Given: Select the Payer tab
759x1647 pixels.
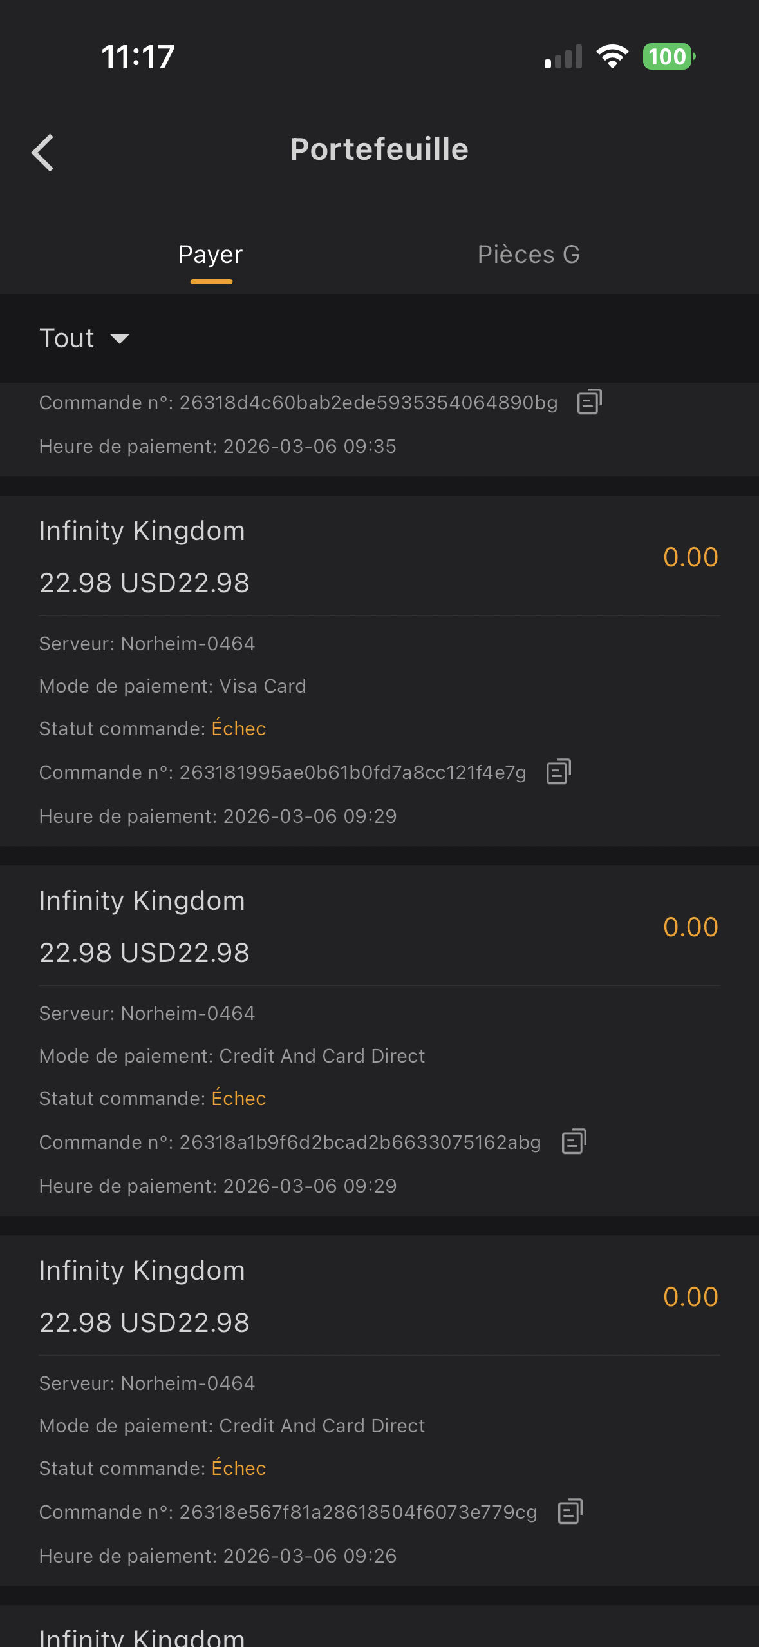Looking at the screenshot, I should [211, 255].
